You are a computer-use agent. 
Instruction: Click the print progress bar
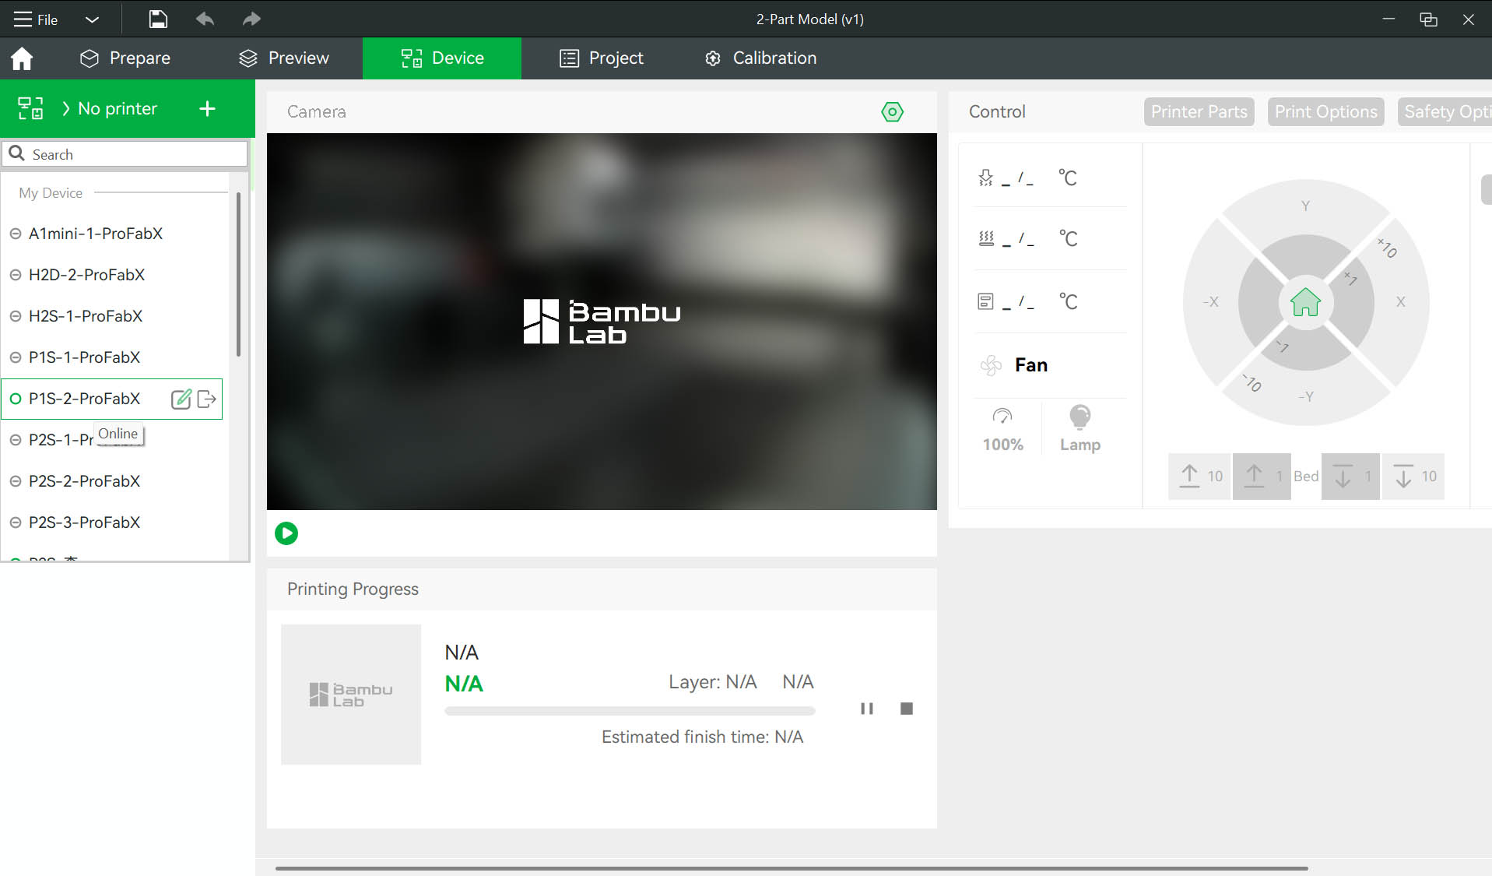click(x=630, y=711)
